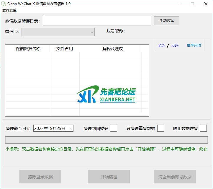Click the cleaning progress bar

coord(106,140)
